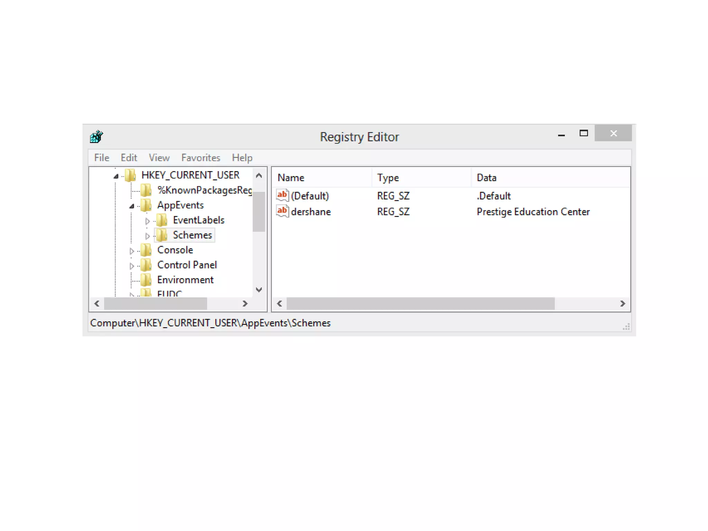Expand the Control Panel key
Screen dimensions: 708x531
coord(132,266)
